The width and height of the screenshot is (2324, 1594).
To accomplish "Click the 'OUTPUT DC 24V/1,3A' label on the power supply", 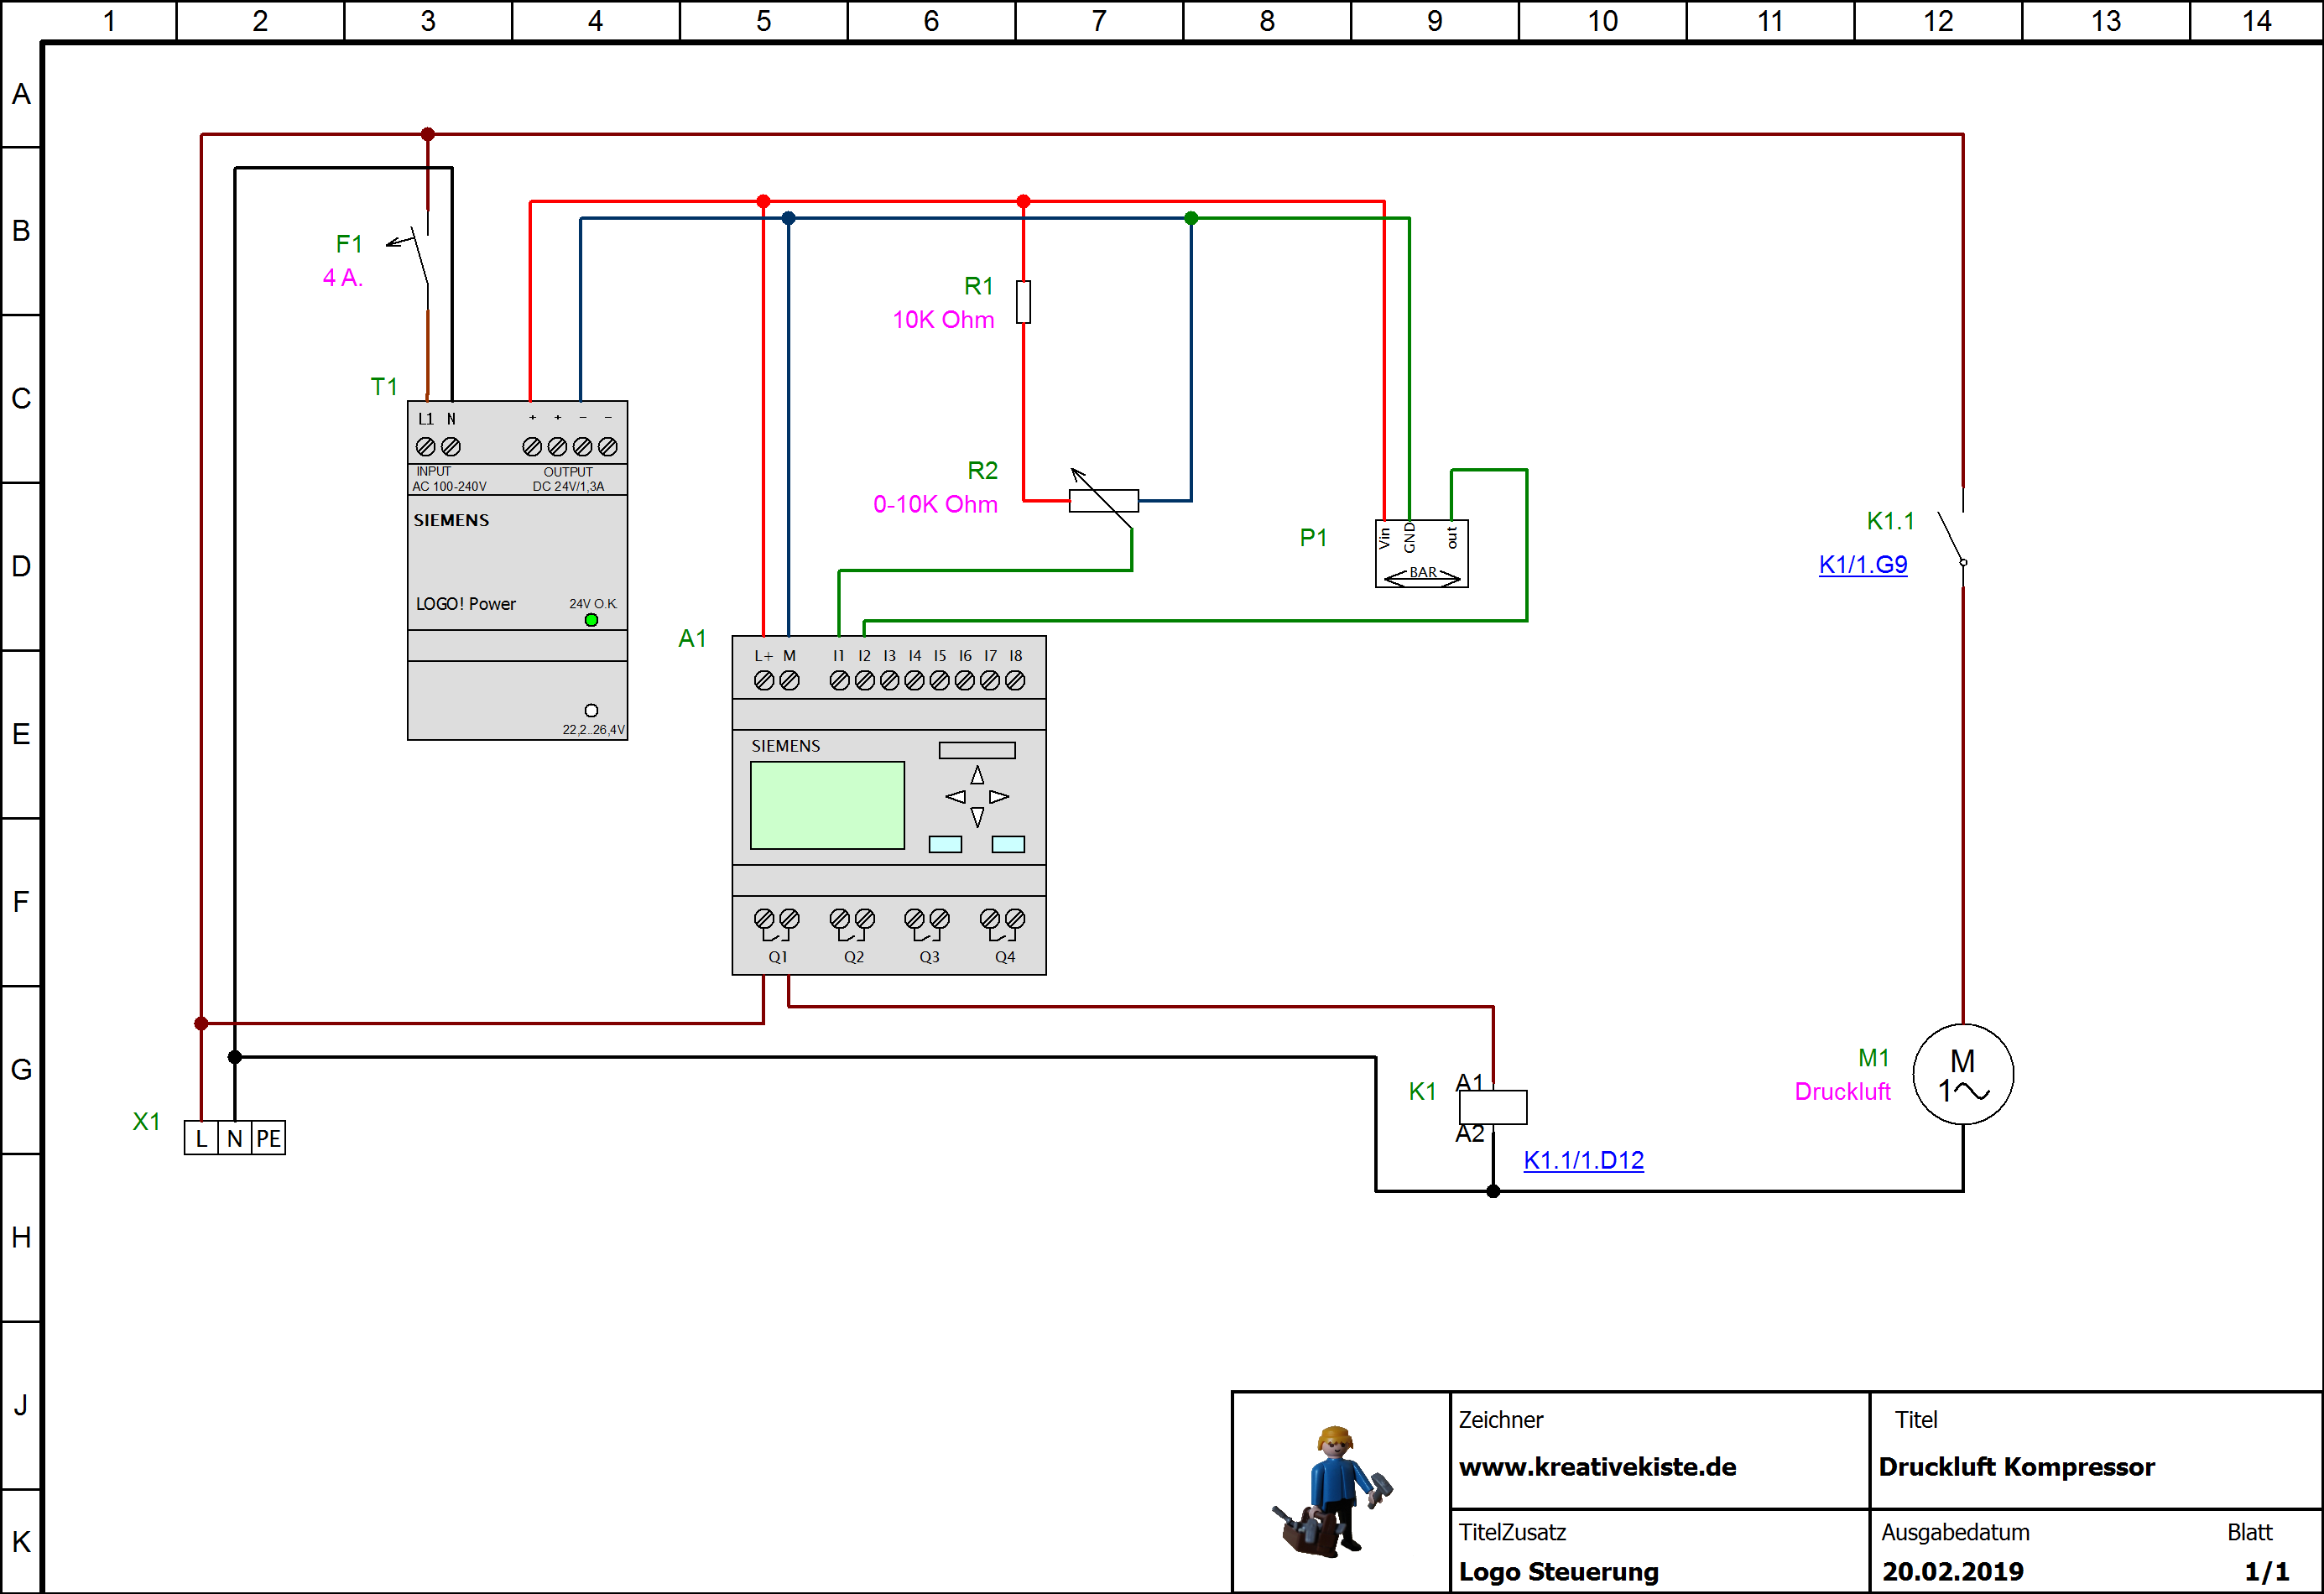I will click(x=568, y=479).
